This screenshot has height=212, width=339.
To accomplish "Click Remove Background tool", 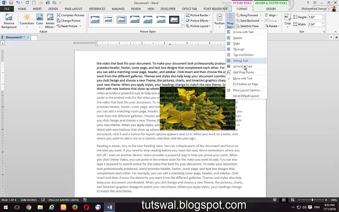I will tap(9, 21).
